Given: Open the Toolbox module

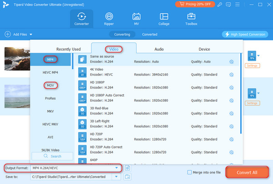Looking at the screenshot, I should tap(191, 19).
